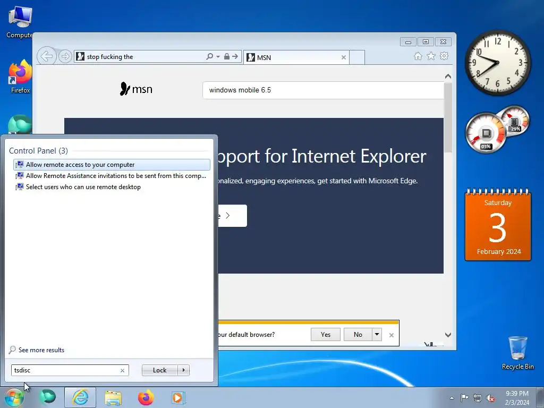Click the page scrollbar down arrow

pos(448,335)
